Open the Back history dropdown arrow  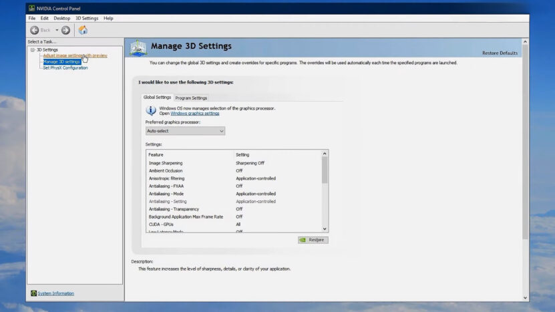coord(57,30)
